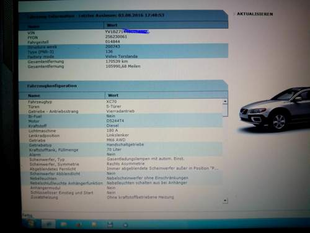Click the configuration list scroll-up arrow
Image resolution: width=310 pixels, height=233 pixels.
click(x=225, y=101)
